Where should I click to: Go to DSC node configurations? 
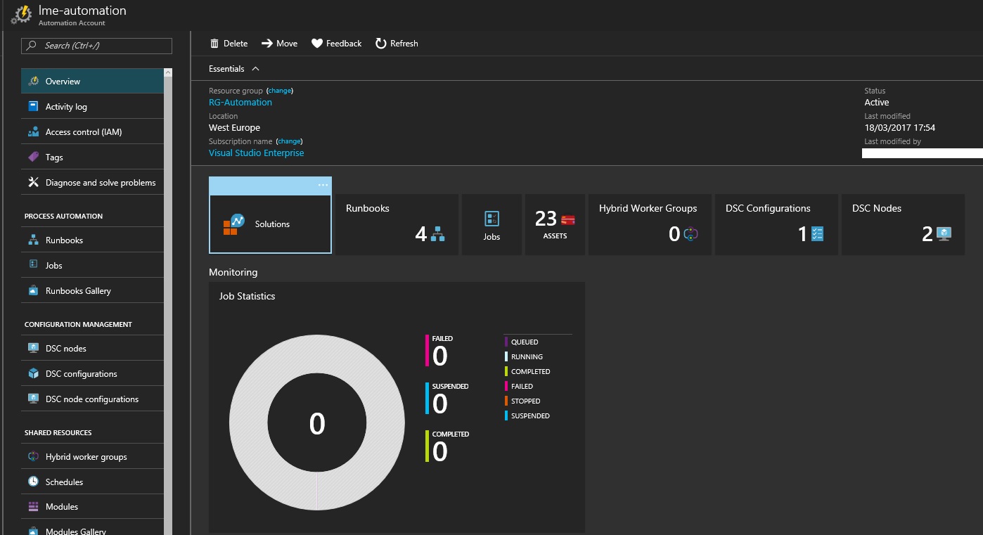[x=92, y=399]
